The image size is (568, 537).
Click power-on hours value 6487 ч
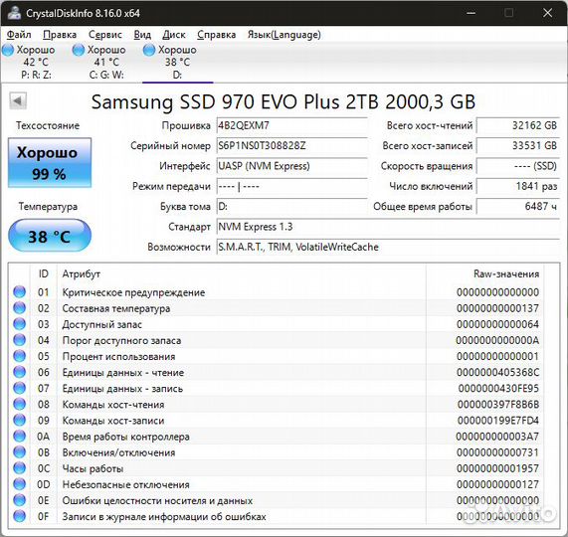[518, 207]
